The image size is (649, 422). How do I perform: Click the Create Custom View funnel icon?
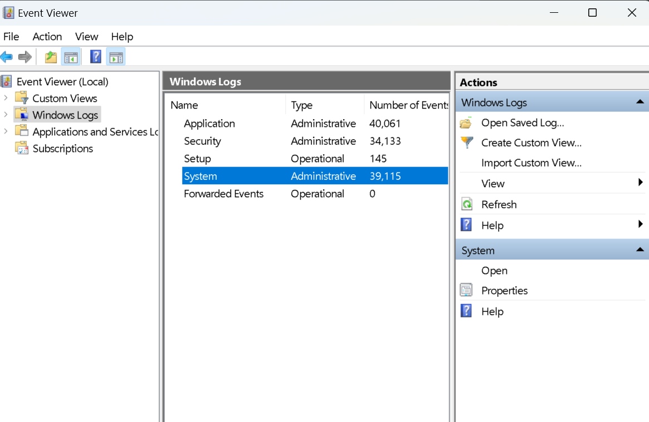coord(467,143)
